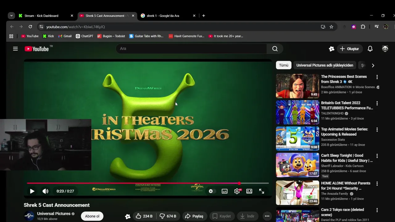Open media controls icon in toolbar
This screenshot has width=395, height=222.
(376, 27)
